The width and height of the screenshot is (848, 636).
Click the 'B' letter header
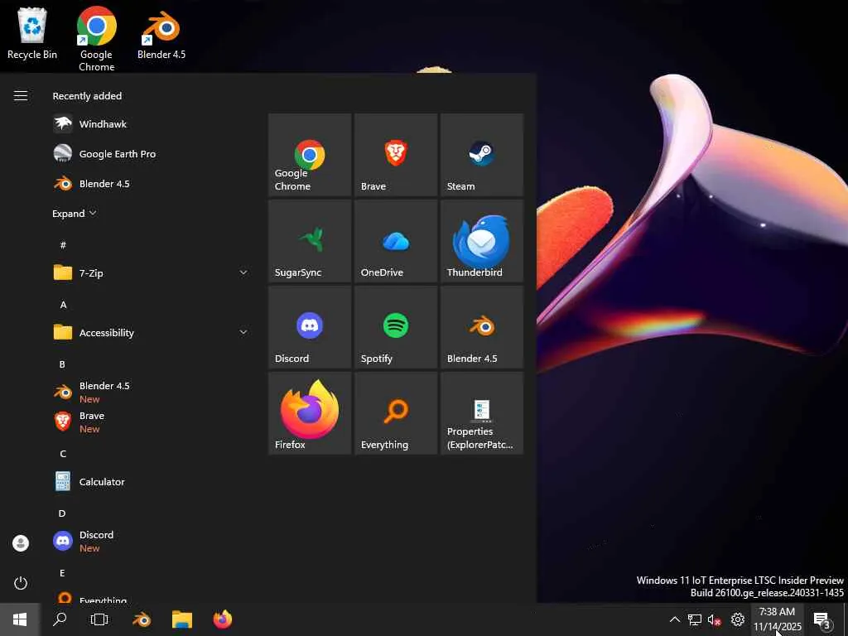(62, 364)
